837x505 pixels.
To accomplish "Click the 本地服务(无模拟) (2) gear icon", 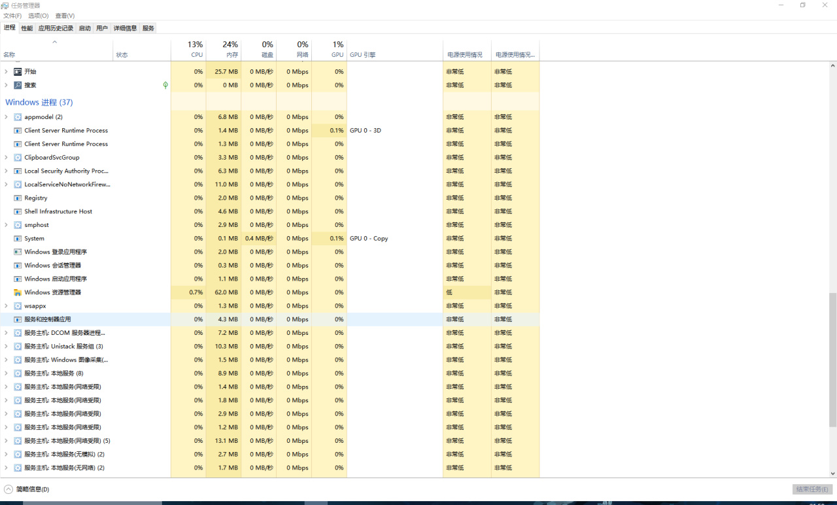I will click(18, 455).
